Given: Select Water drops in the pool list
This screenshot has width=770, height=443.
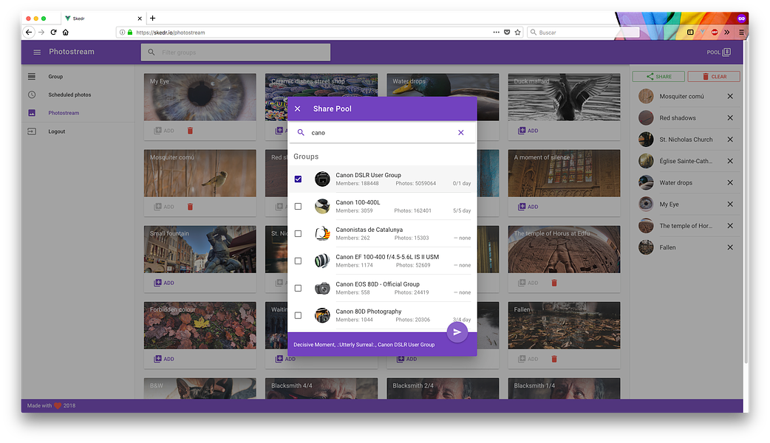Looking at the screenshot, I should pos(675,182).
